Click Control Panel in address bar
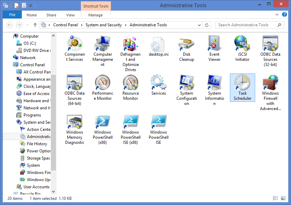Viewport: 291px width, 205px height. point(66,25)
